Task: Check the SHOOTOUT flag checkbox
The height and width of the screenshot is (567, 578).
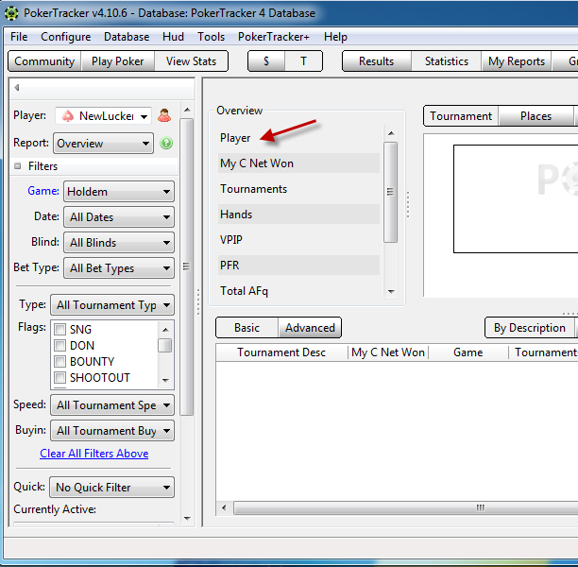Action: point(60,378)
